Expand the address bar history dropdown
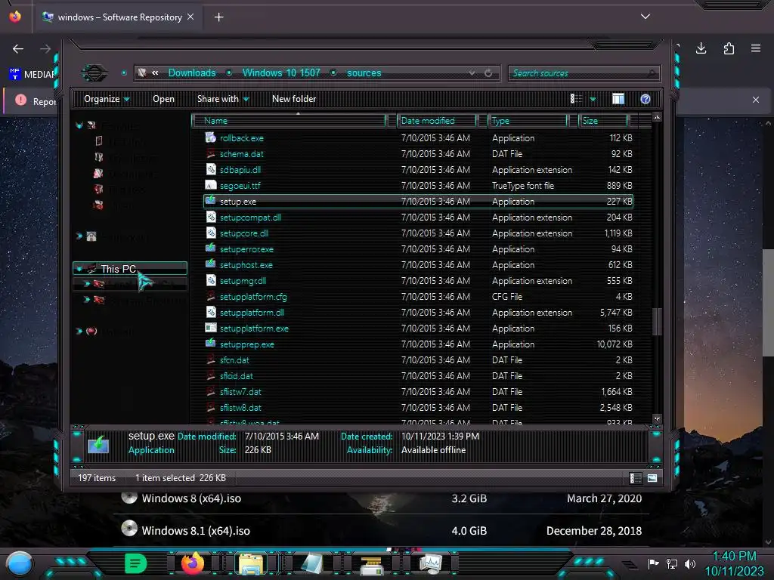This screenshot has height=580, width=774. tap(472, 73)
